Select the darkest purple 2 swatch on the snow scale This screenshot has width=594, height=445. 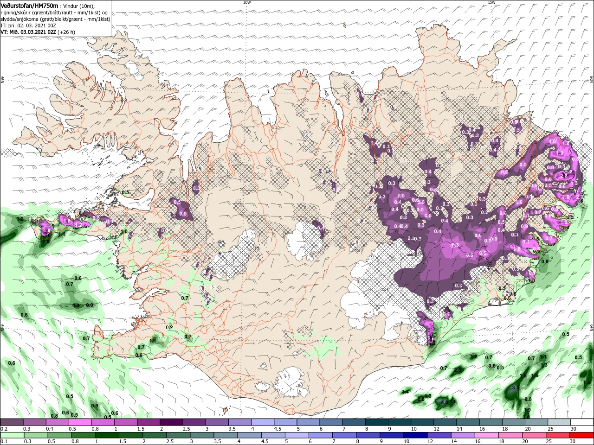(171, 422)
